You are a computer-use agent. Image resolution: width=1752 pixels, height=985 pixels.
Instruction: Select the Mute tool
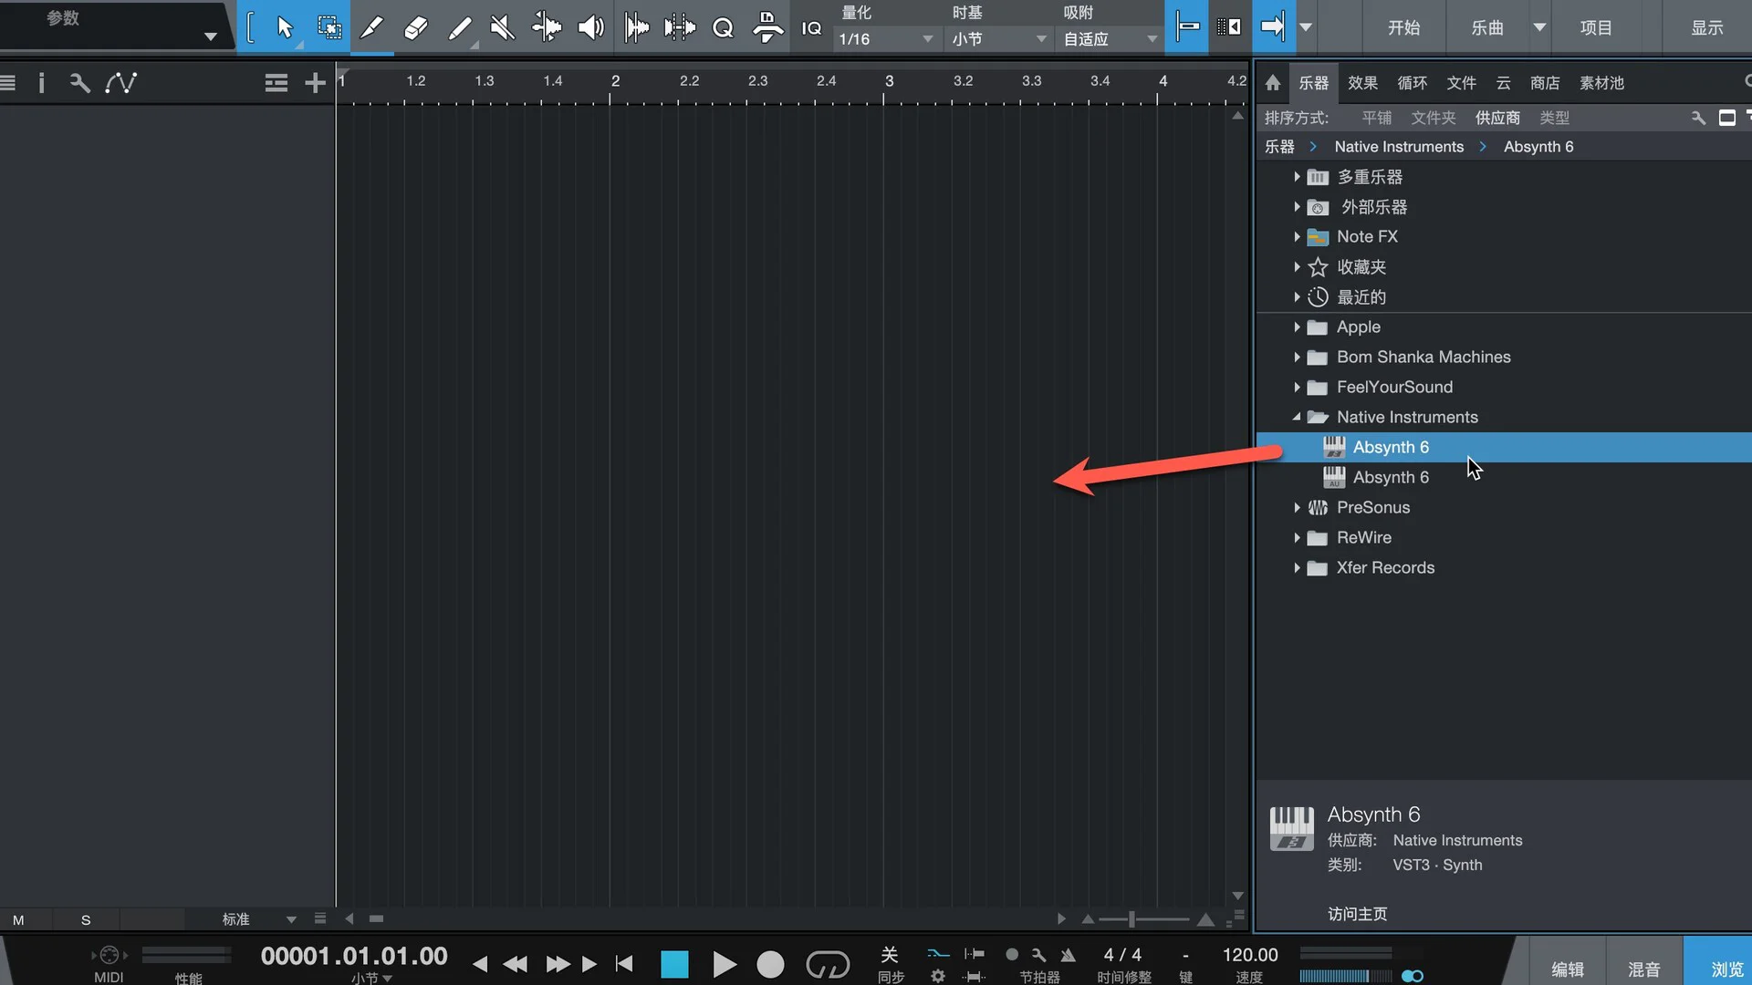click(502, 27)
